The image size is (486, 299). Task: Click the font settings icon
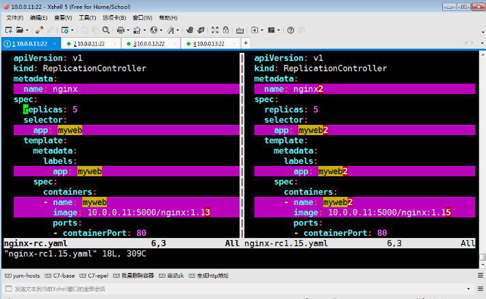(170, 30)
